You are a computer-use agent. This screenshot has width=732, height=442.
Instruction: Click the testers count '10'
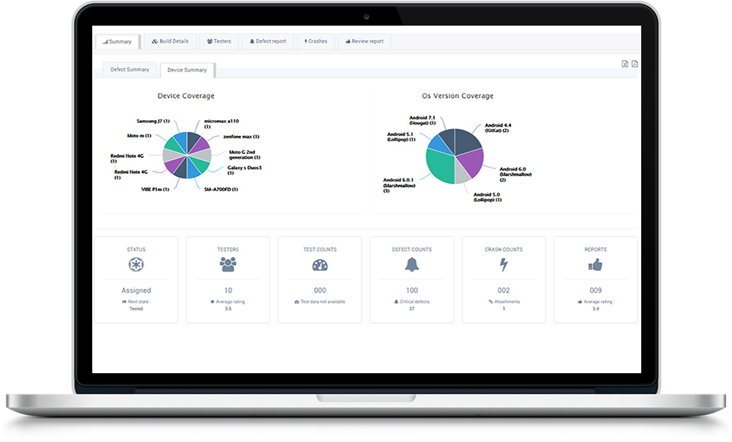(228, 291)
